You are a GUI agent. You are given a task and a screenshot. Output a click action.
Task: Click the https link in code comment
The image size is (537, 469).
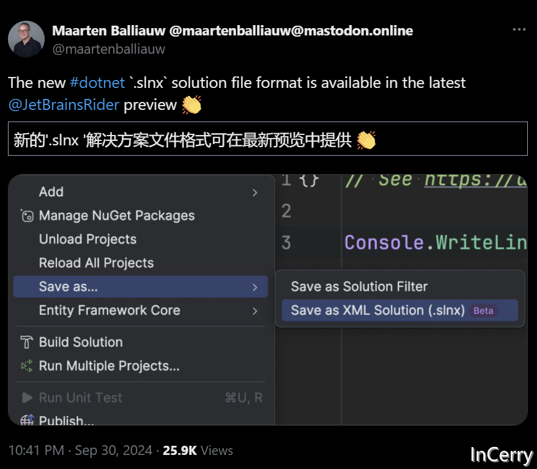point(475,181)
